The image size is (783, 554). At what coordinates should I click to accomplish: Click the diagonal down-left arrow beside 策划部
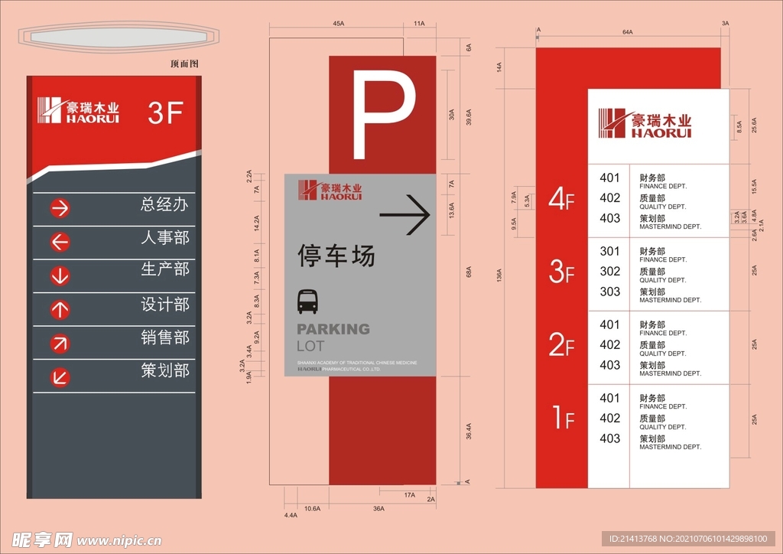point(60,377)
